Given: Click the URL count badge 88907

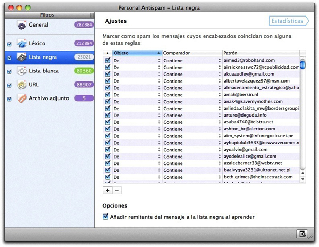Looking at the screenshot, I should (x=84, y=85).
